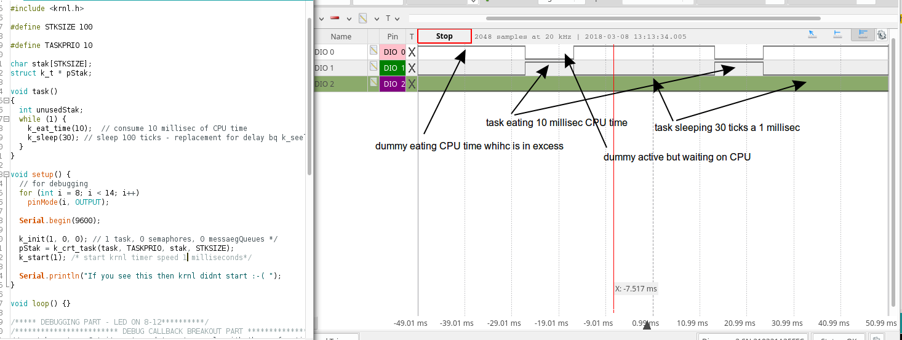Expand dropdown arrow beside the T button
Image resolution: width=902 pixels, height=340 pixels.
pyautogui.click(x=397, y=18)
